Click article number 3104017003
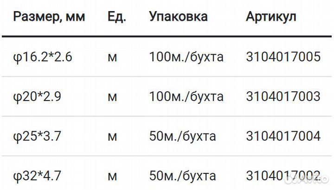This screenshot has height=190, width=334. tap(283, 97)
